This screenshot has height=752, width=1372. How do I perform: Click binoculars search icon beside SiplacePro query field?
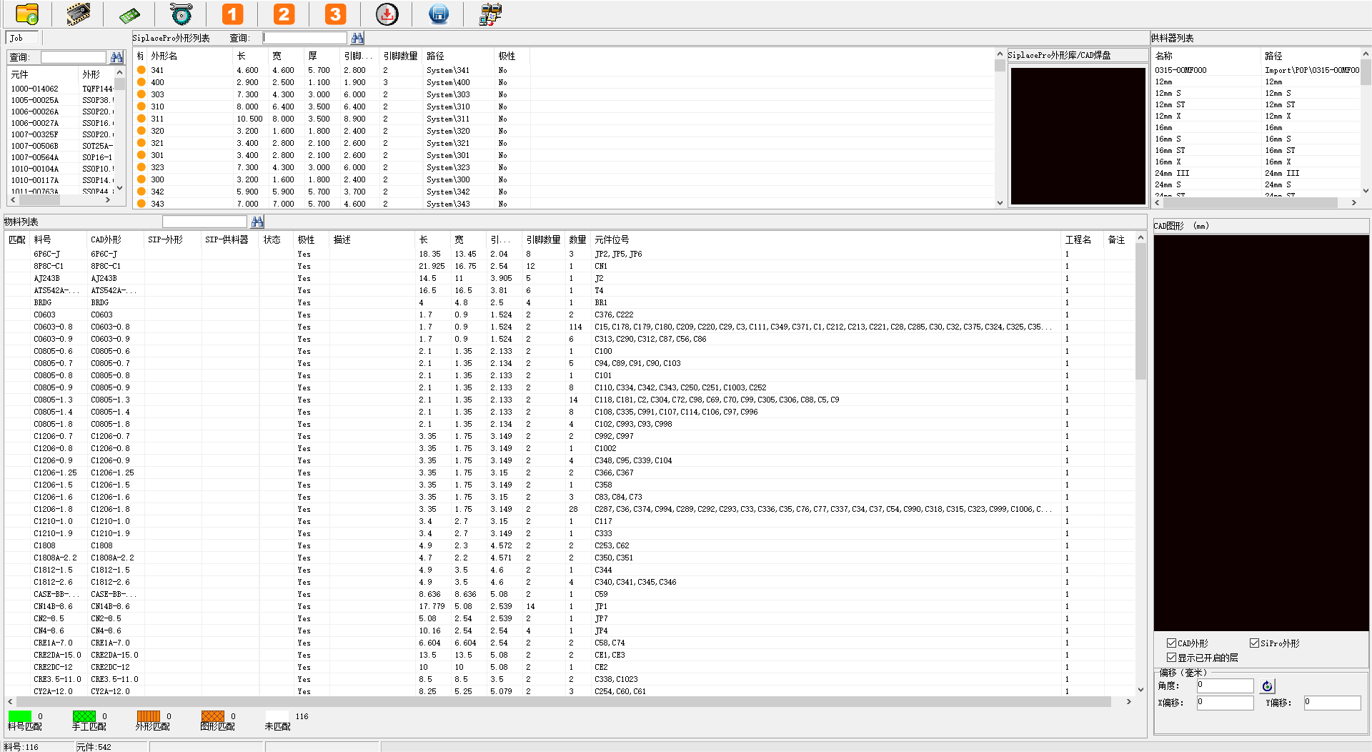pyautogui.click(x=357, y=38)
